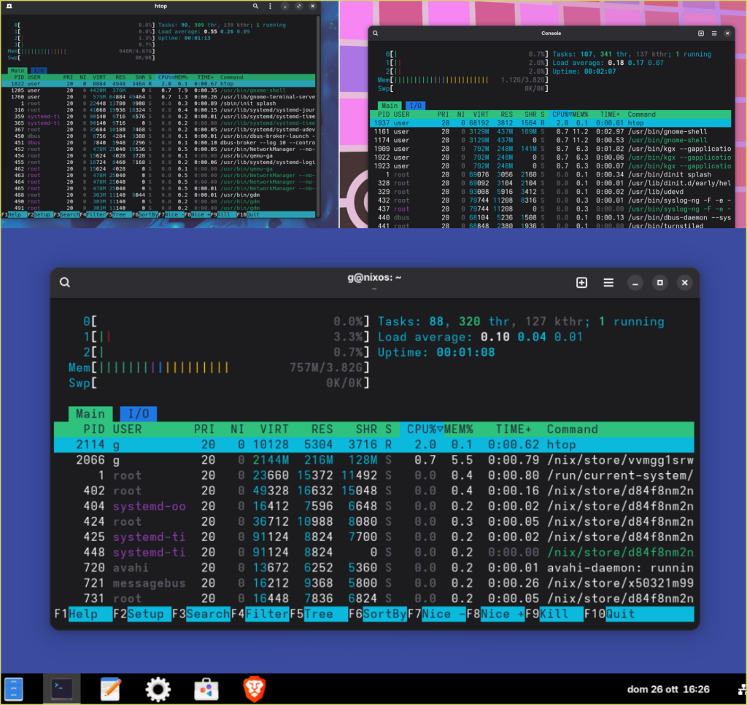Open the Text Editor from the taskbar
Viewport: 747px width, 705px height.
[x=110, y=688]
